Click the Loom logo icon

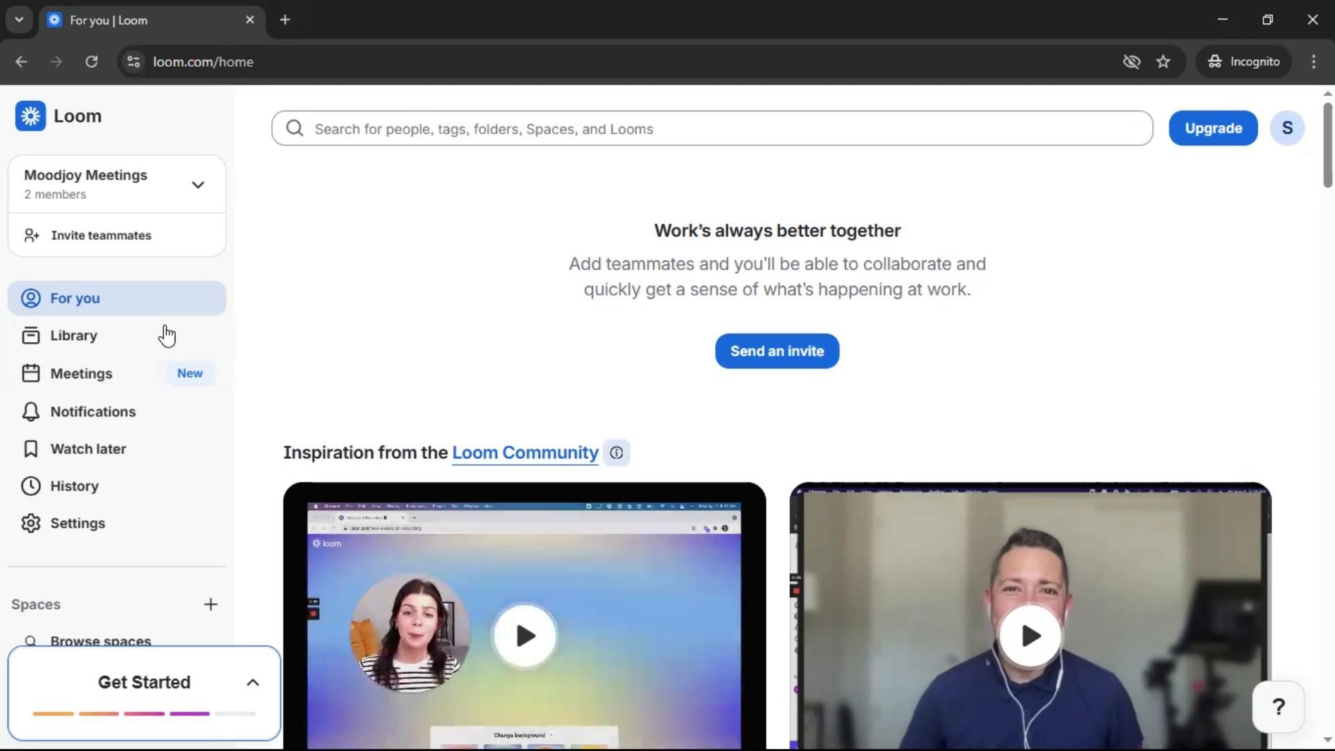point(31,116)
